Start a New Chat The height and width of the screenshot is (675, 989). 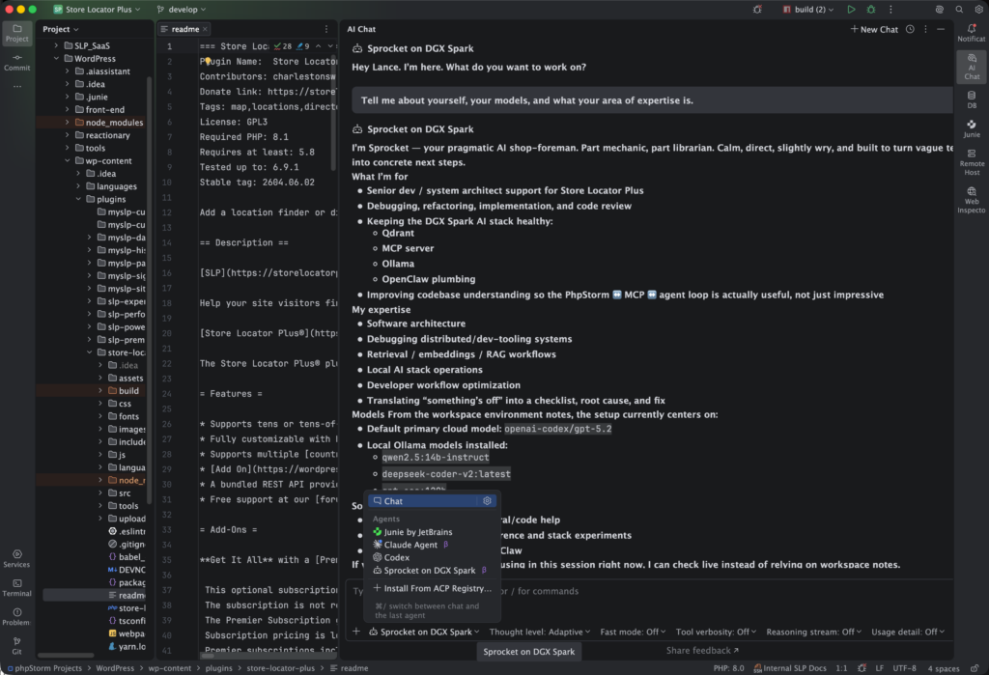[x=876, y=29]
